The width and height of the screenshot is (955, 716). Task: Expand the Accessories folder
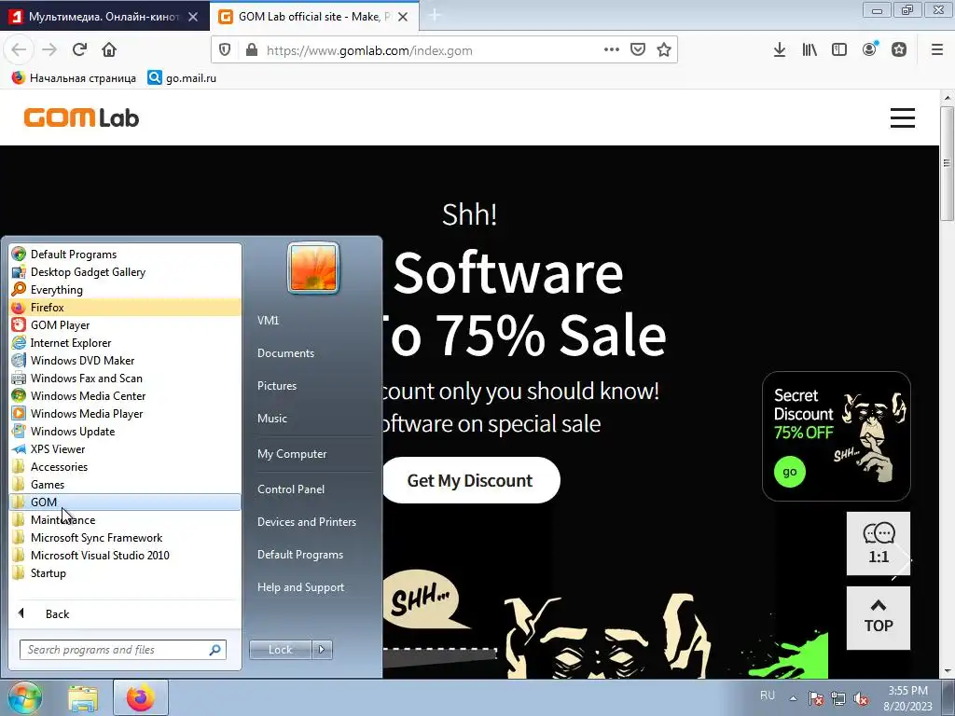click(x=126, y=467)
